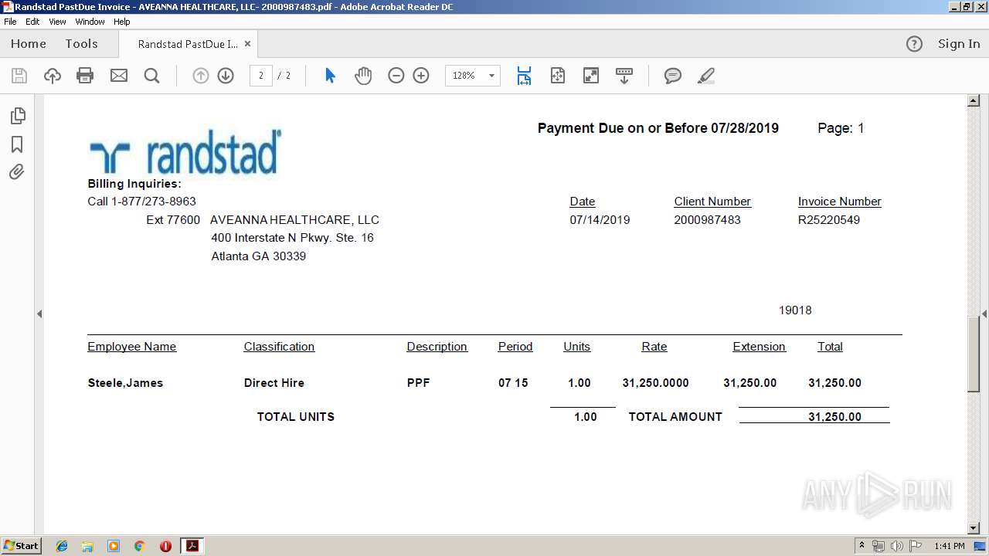Zoom in with plus button

[x=421, y=76]
